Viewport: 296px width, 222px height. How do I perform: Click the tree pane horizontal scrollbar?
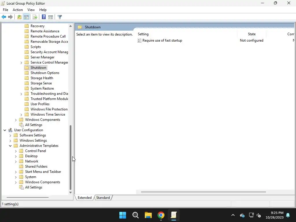click(27, 197)
